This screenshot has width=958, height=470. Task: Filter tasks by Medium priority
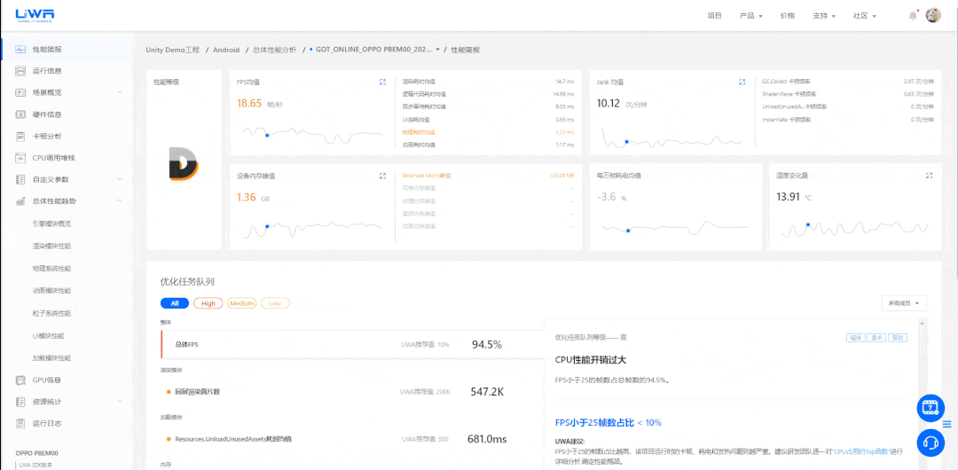[x=241, y=303]
